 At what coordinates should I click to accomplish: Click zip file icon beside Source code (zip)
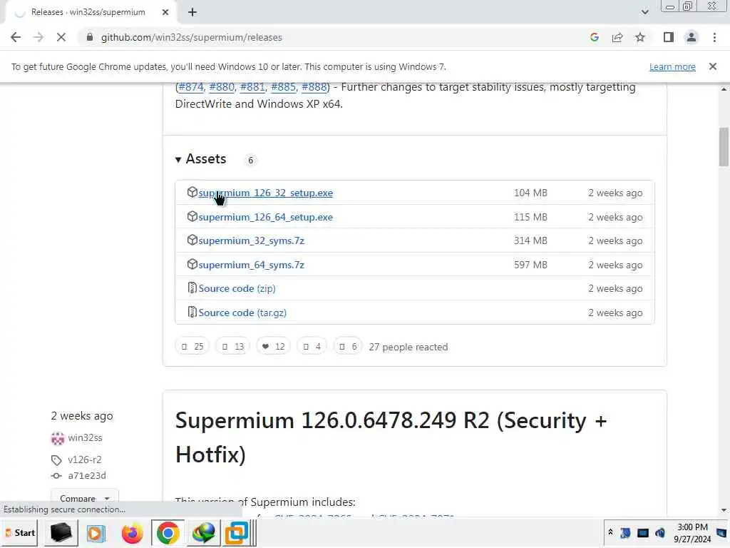192,288
